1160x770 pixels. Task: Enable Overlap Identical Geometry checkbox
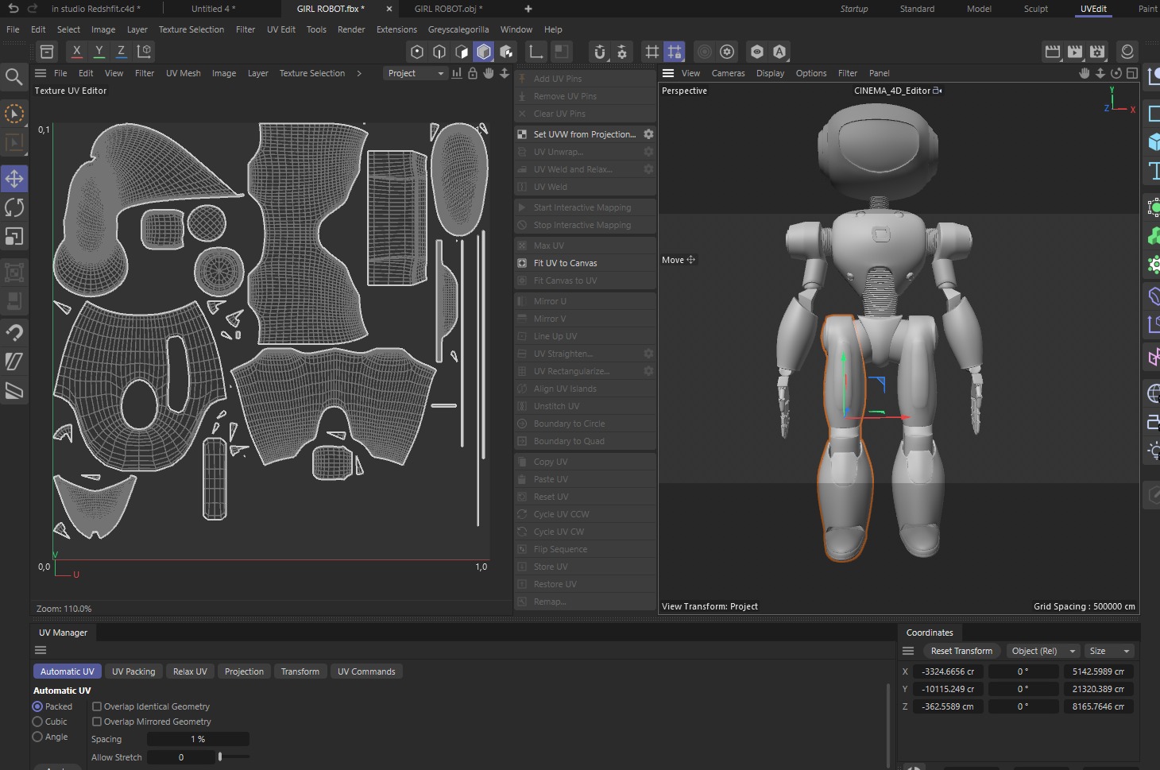[97, 706]
